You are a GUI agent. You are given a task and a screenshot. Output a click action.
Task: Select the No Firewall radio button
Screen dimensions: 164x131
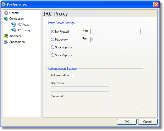pyautogui.click(x=52, y=31)
